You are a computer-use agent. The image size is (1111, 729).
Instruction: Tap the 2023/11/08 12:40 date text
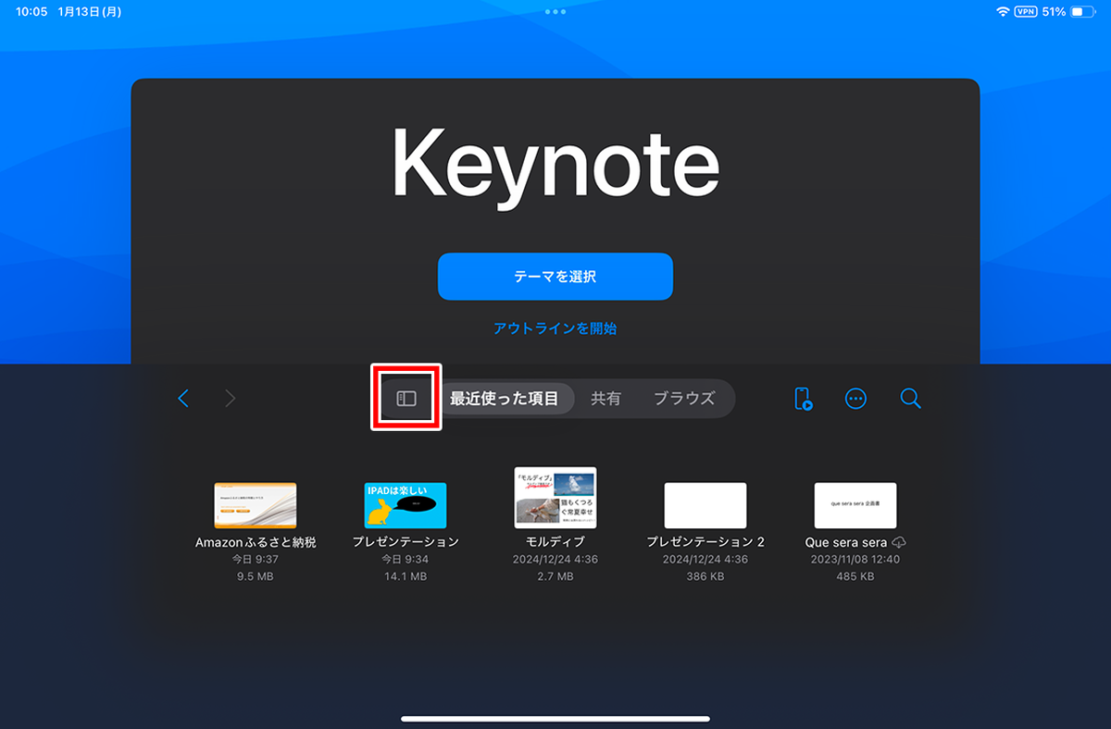coord(855,560)
